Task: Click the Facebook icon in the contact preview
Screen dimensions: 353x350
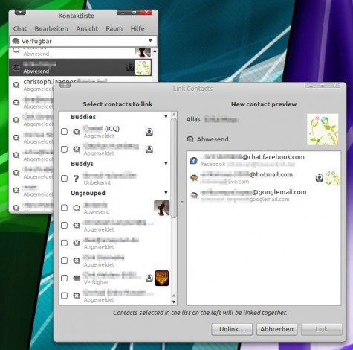Action: [x=194, y=161]
